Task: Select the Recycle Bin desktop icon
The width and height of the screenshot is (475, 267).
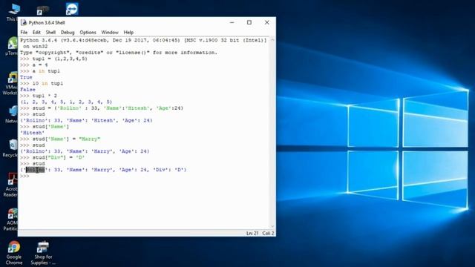Action: [12, 148]
